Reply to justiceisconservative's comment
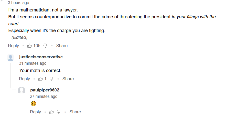226x122 pixels. coord(24,79)
